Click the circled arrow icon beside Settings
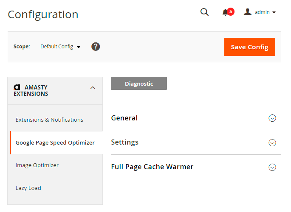This screenshot has width=291, height=212. coord(272,142)
